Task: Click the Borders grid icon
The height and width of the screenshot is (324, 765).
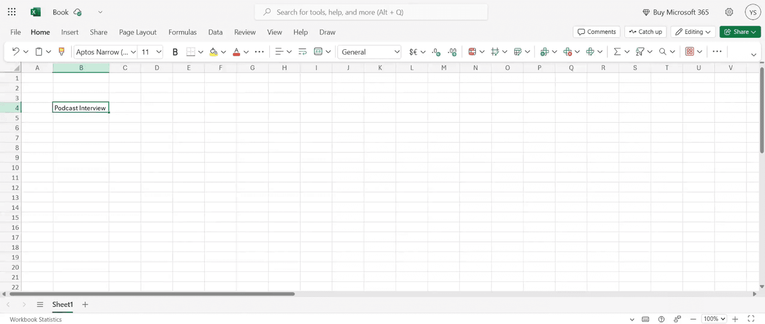Action: (191, 52)
